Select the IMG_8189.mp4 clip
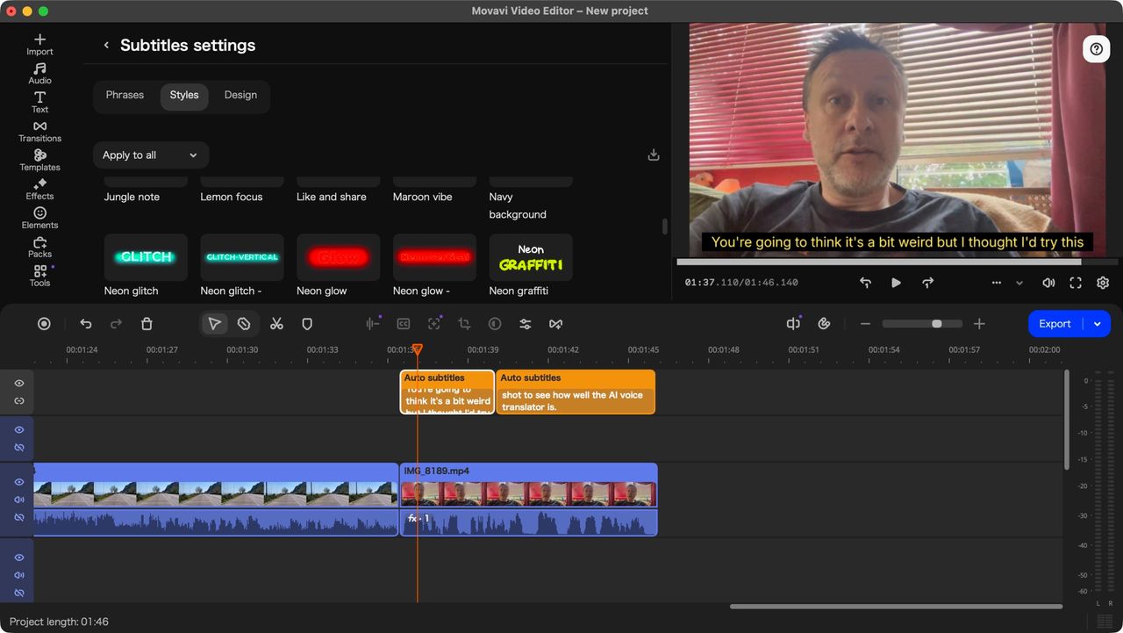The width and height of the screenshot is (1123, 633). (x=528, y=499)
